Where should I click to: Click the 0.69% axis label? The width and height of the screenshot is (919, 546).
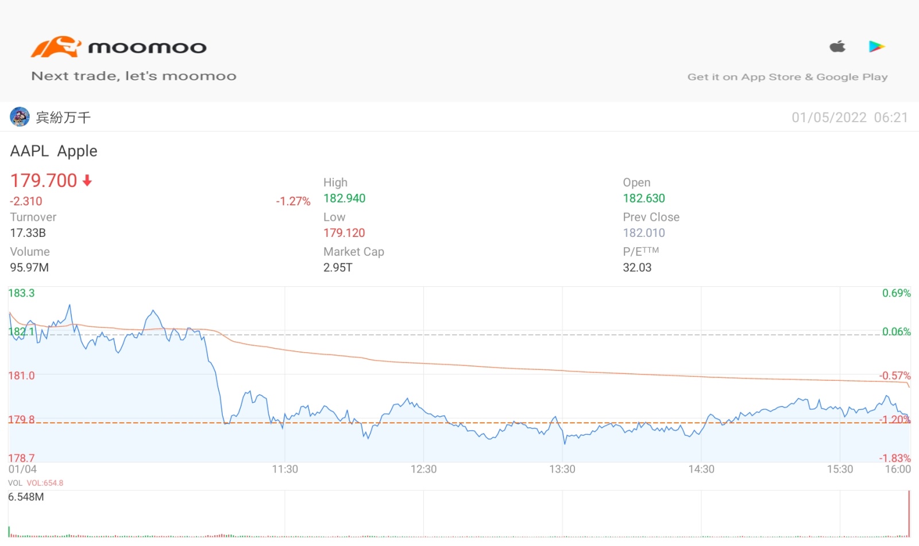pos(897,293)
